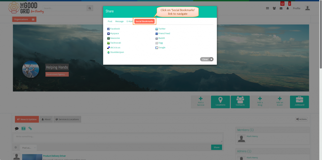Open the Profile link
This screenshot has width=322, height=160.
(296, 8)
